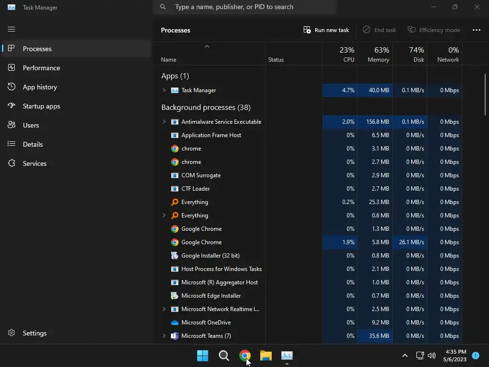Sort by the Status column header
The height and width of the screenshot is (367, 489).
pyautogui.click(x=276, y=60)
